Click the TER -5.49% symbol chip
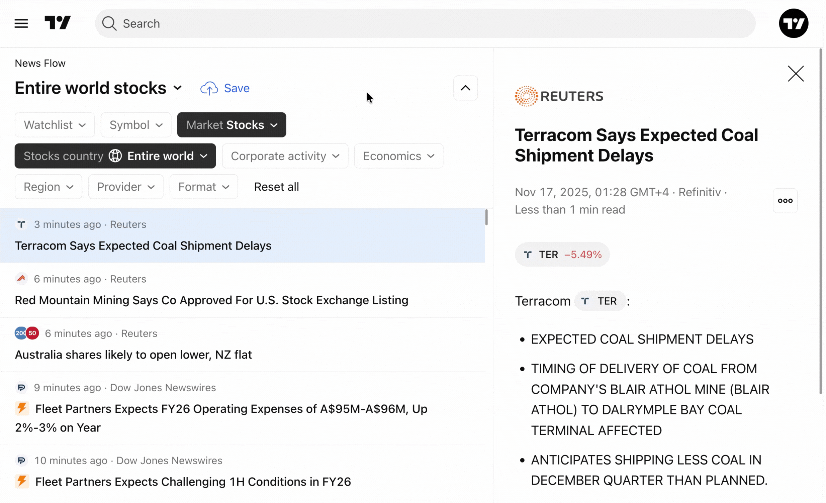Image resolution: width=826 pixels, height=503 pixels. [562, 255]
